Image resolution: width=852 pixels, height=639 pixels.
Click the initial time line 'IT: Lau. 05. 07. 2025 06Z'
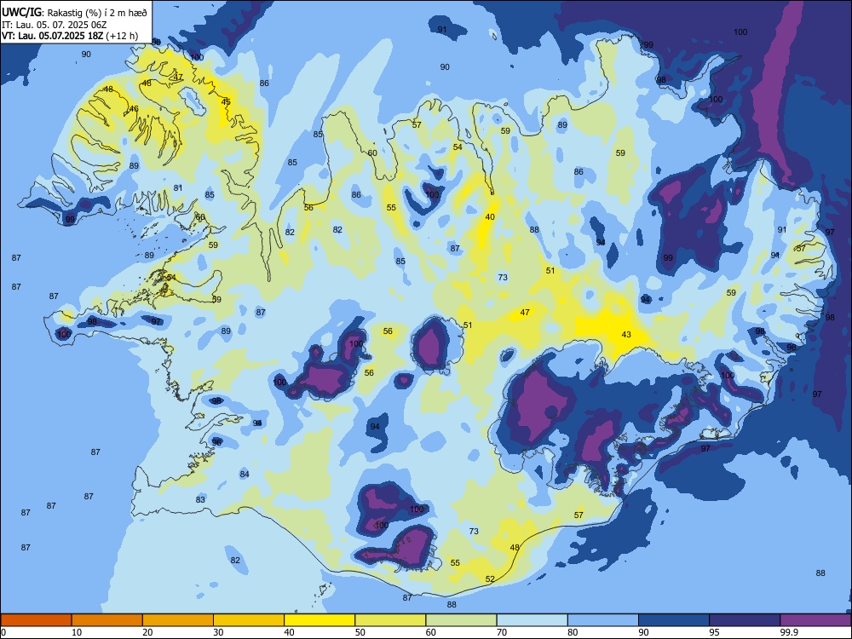pyautogui.click(x=54, y=25)
